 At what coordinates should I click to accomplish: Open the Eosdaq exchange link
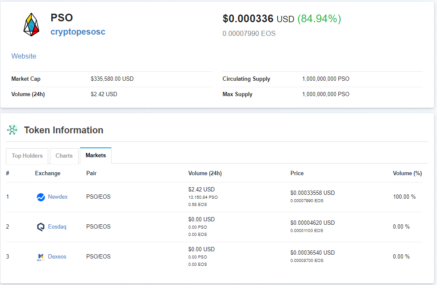(x=57, y=227)
